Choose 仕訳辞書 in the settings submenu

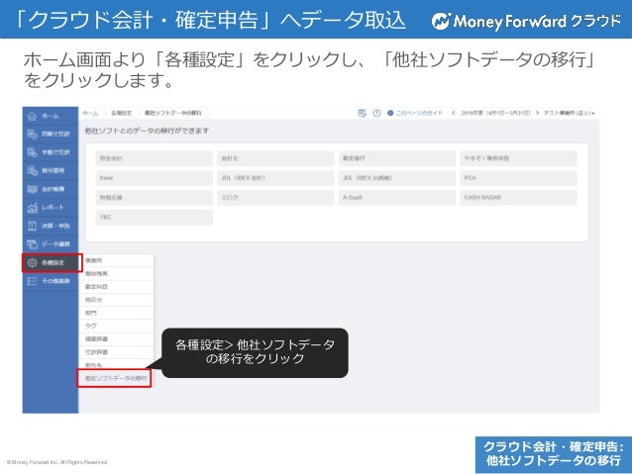click(x=117, y=352)
